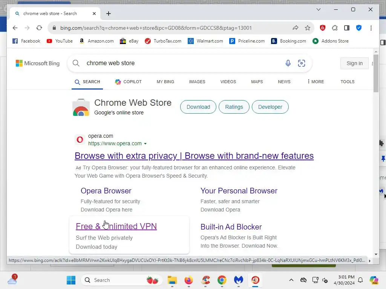Click the magnifier icon in Bing search box
This screenshot has height=289, width=386.
[76, 63]
